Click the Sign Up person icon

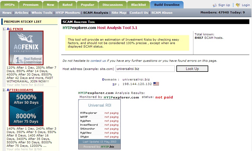click(x=215, y=5)
